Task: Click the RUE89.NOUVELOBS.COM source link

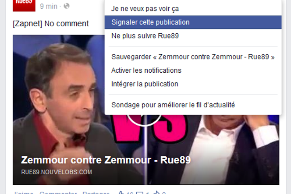Action: [x=57, y=172]
